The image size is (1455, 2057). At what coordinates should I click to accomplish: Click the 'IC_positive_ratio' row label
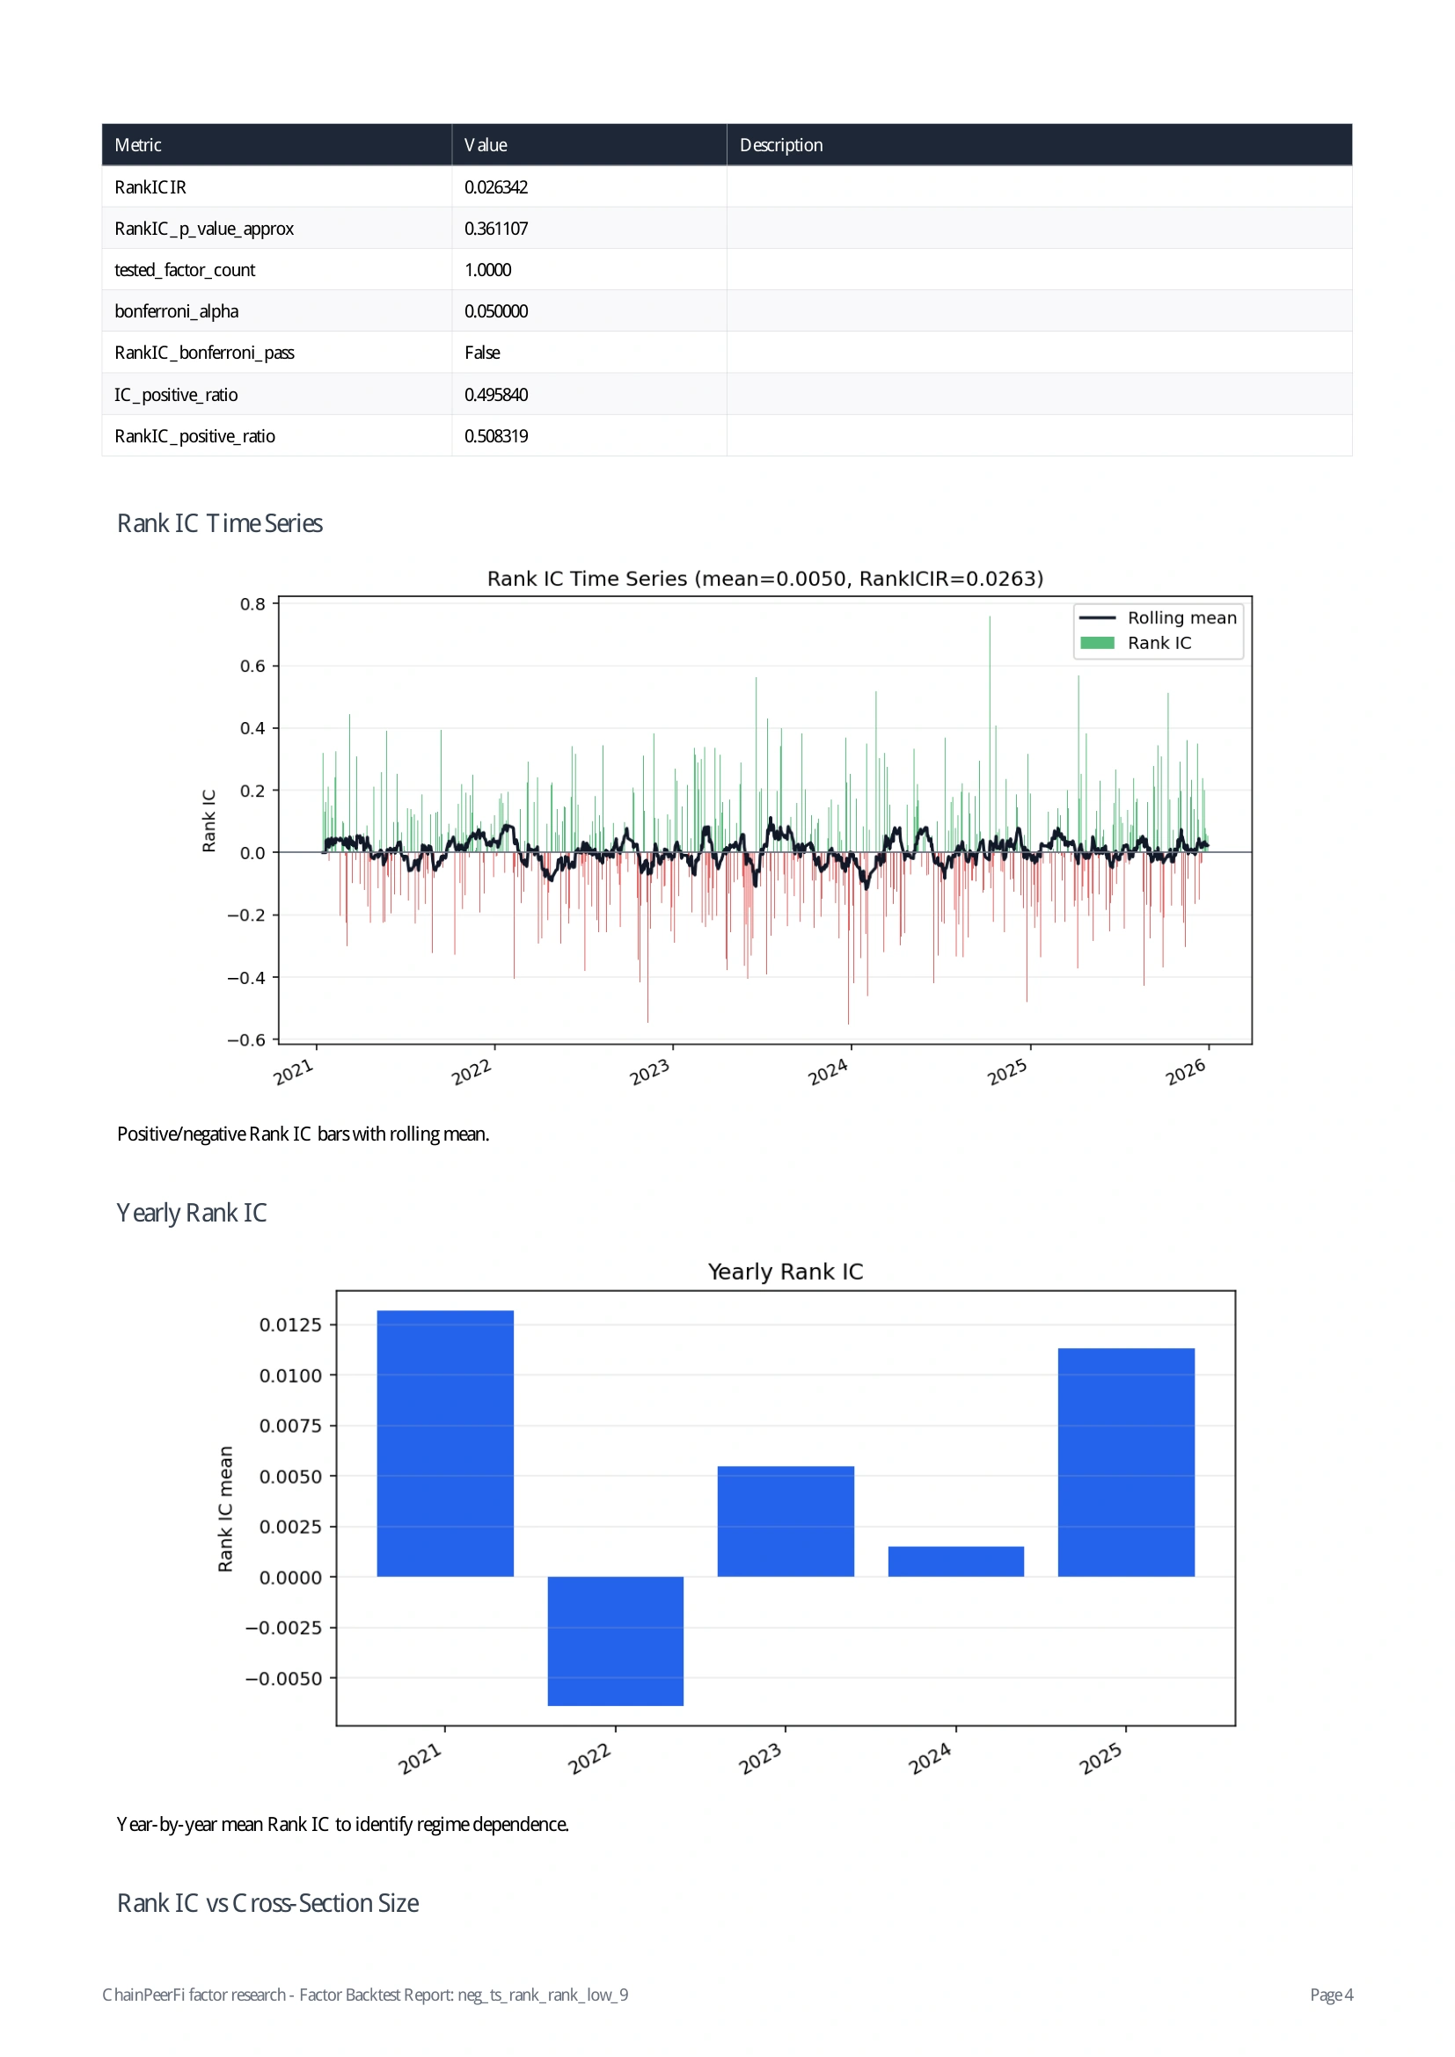177,395
